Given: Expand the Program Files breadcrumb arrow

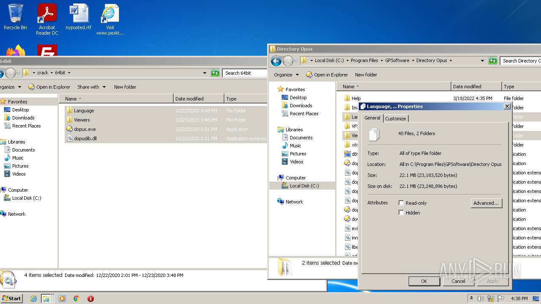Looking at the screenshot, I should tap(381, 61).
